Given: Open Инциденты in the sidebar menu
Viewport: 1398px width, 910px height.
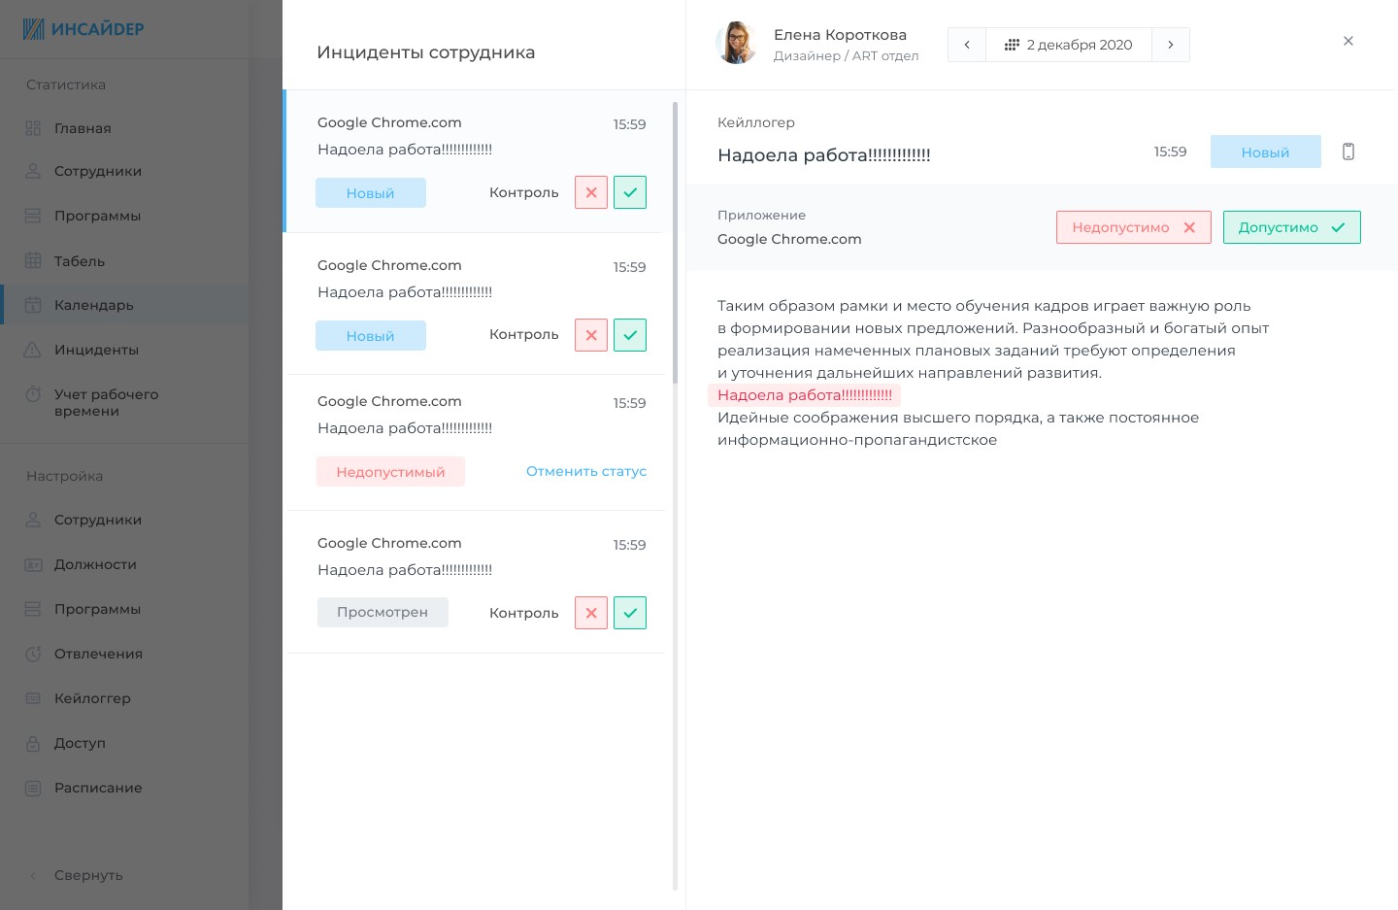Looking at the screenshot, I should pos(96,350).
